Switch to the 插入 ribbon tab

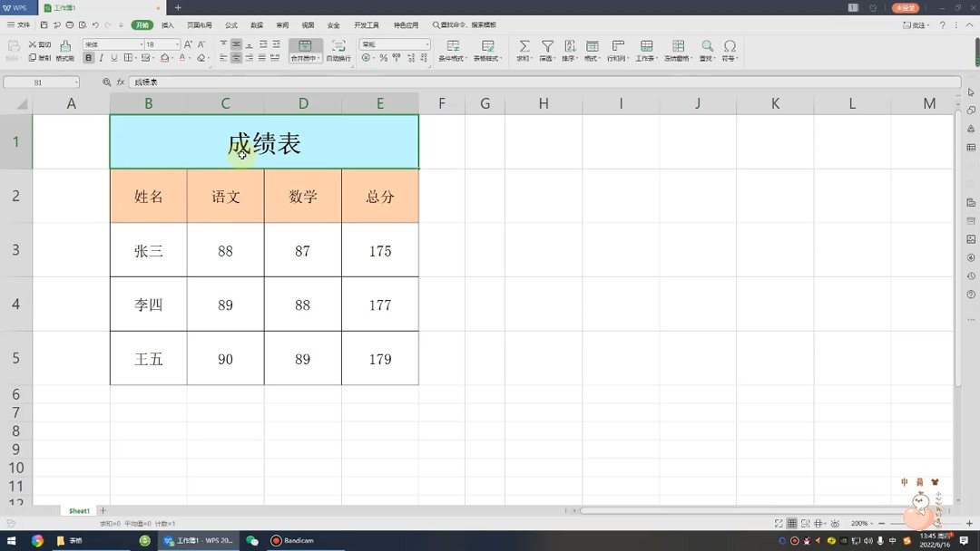point(168,24)
